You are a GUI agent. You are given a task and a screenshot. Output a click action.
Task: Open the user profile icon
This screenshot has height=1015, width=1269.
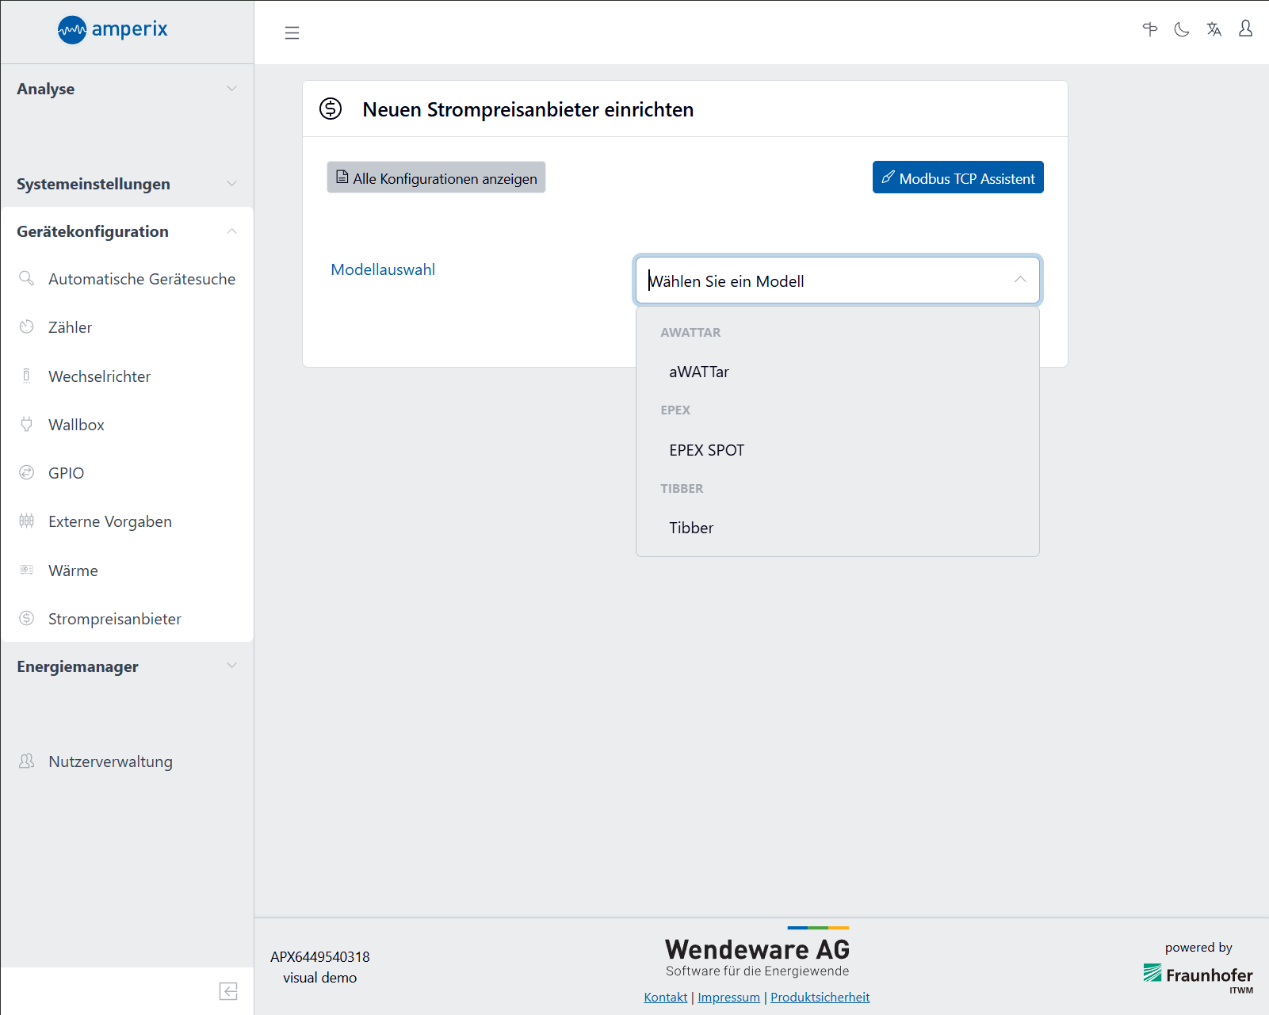tap(1245, 29)
